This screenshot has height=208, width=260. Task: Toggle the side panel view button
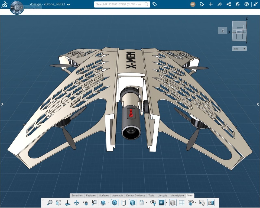click(211, 203)
